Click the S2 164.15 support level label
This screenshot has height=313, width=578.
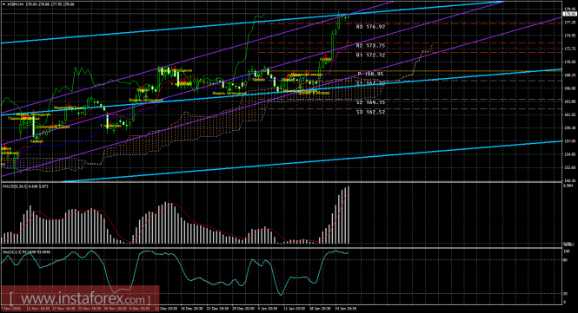point(370,102)
